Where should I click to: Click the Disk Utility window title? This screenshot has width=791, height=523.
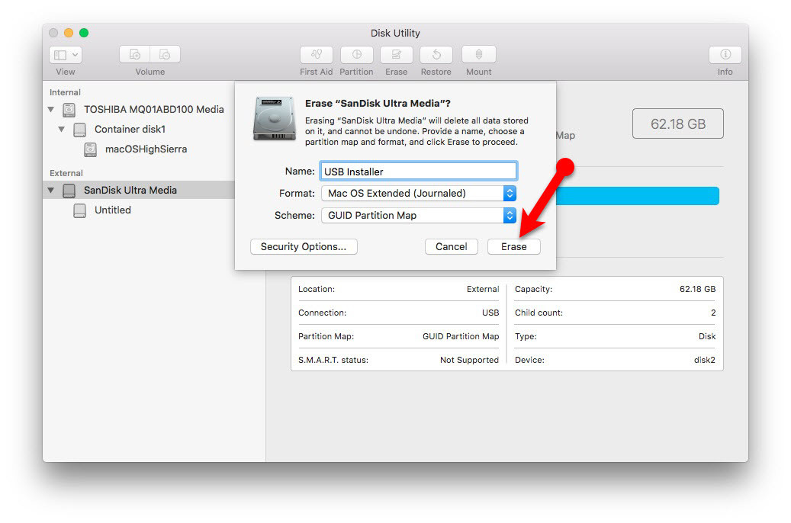pos(395,34)
